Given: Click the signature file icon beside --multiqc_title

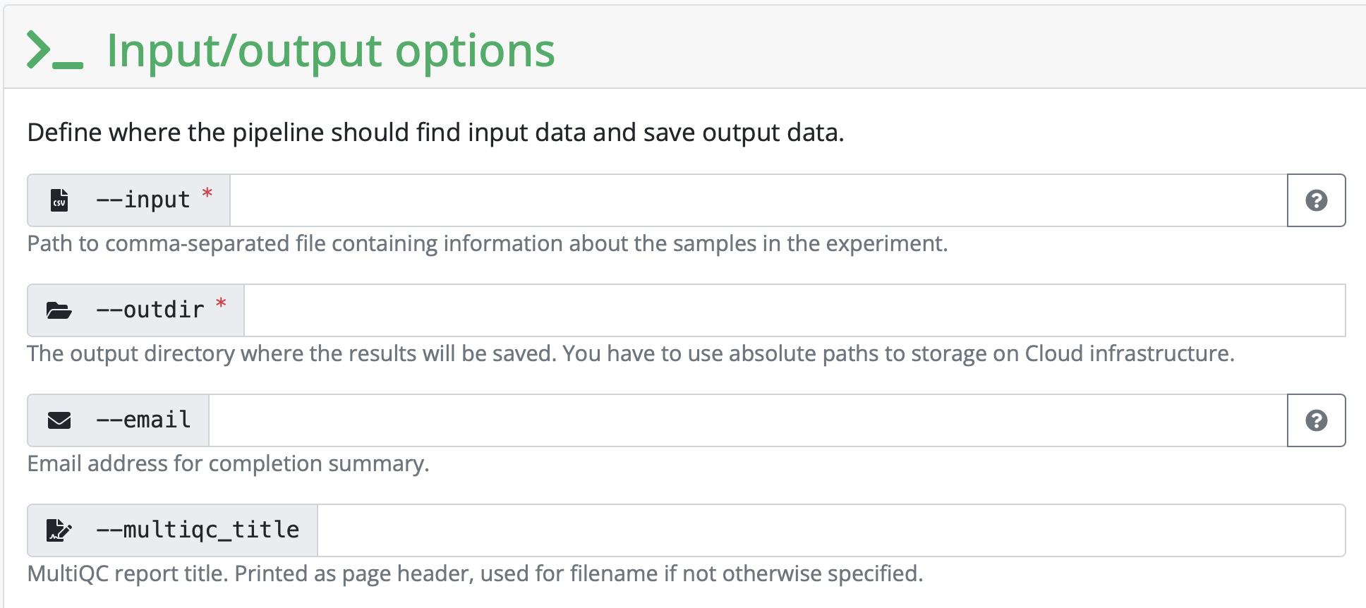Looking at the screenshot, I should [x=59, y=530].
